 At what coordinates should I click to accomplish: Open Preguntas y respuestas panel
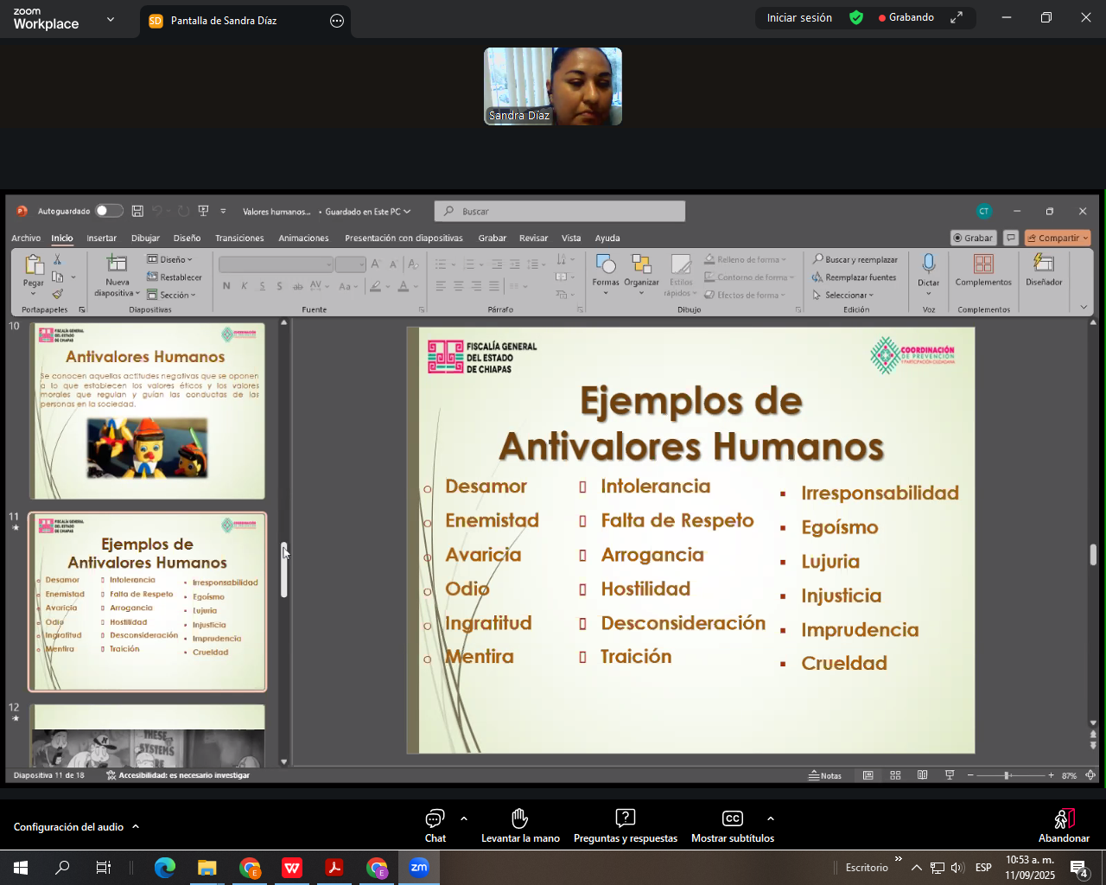tap(625, 818)
